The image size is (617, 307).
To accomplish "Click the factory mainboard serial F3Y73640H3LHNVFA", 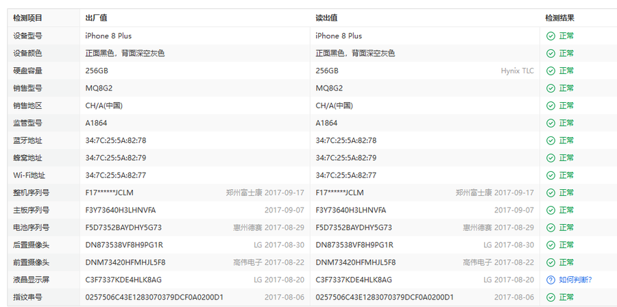I will (x=121, y=210).
